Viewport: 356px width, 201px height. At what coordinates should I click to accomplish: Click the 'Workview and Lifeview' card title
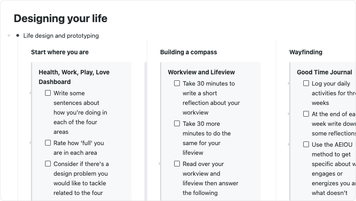(201, 72)
